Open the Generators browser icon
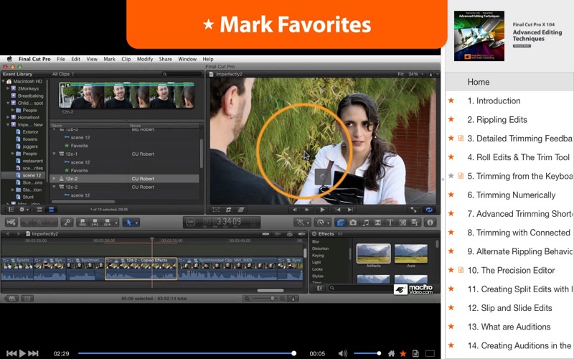The width and height of the screenshot is (574, 359). click(x=403, y=223)
